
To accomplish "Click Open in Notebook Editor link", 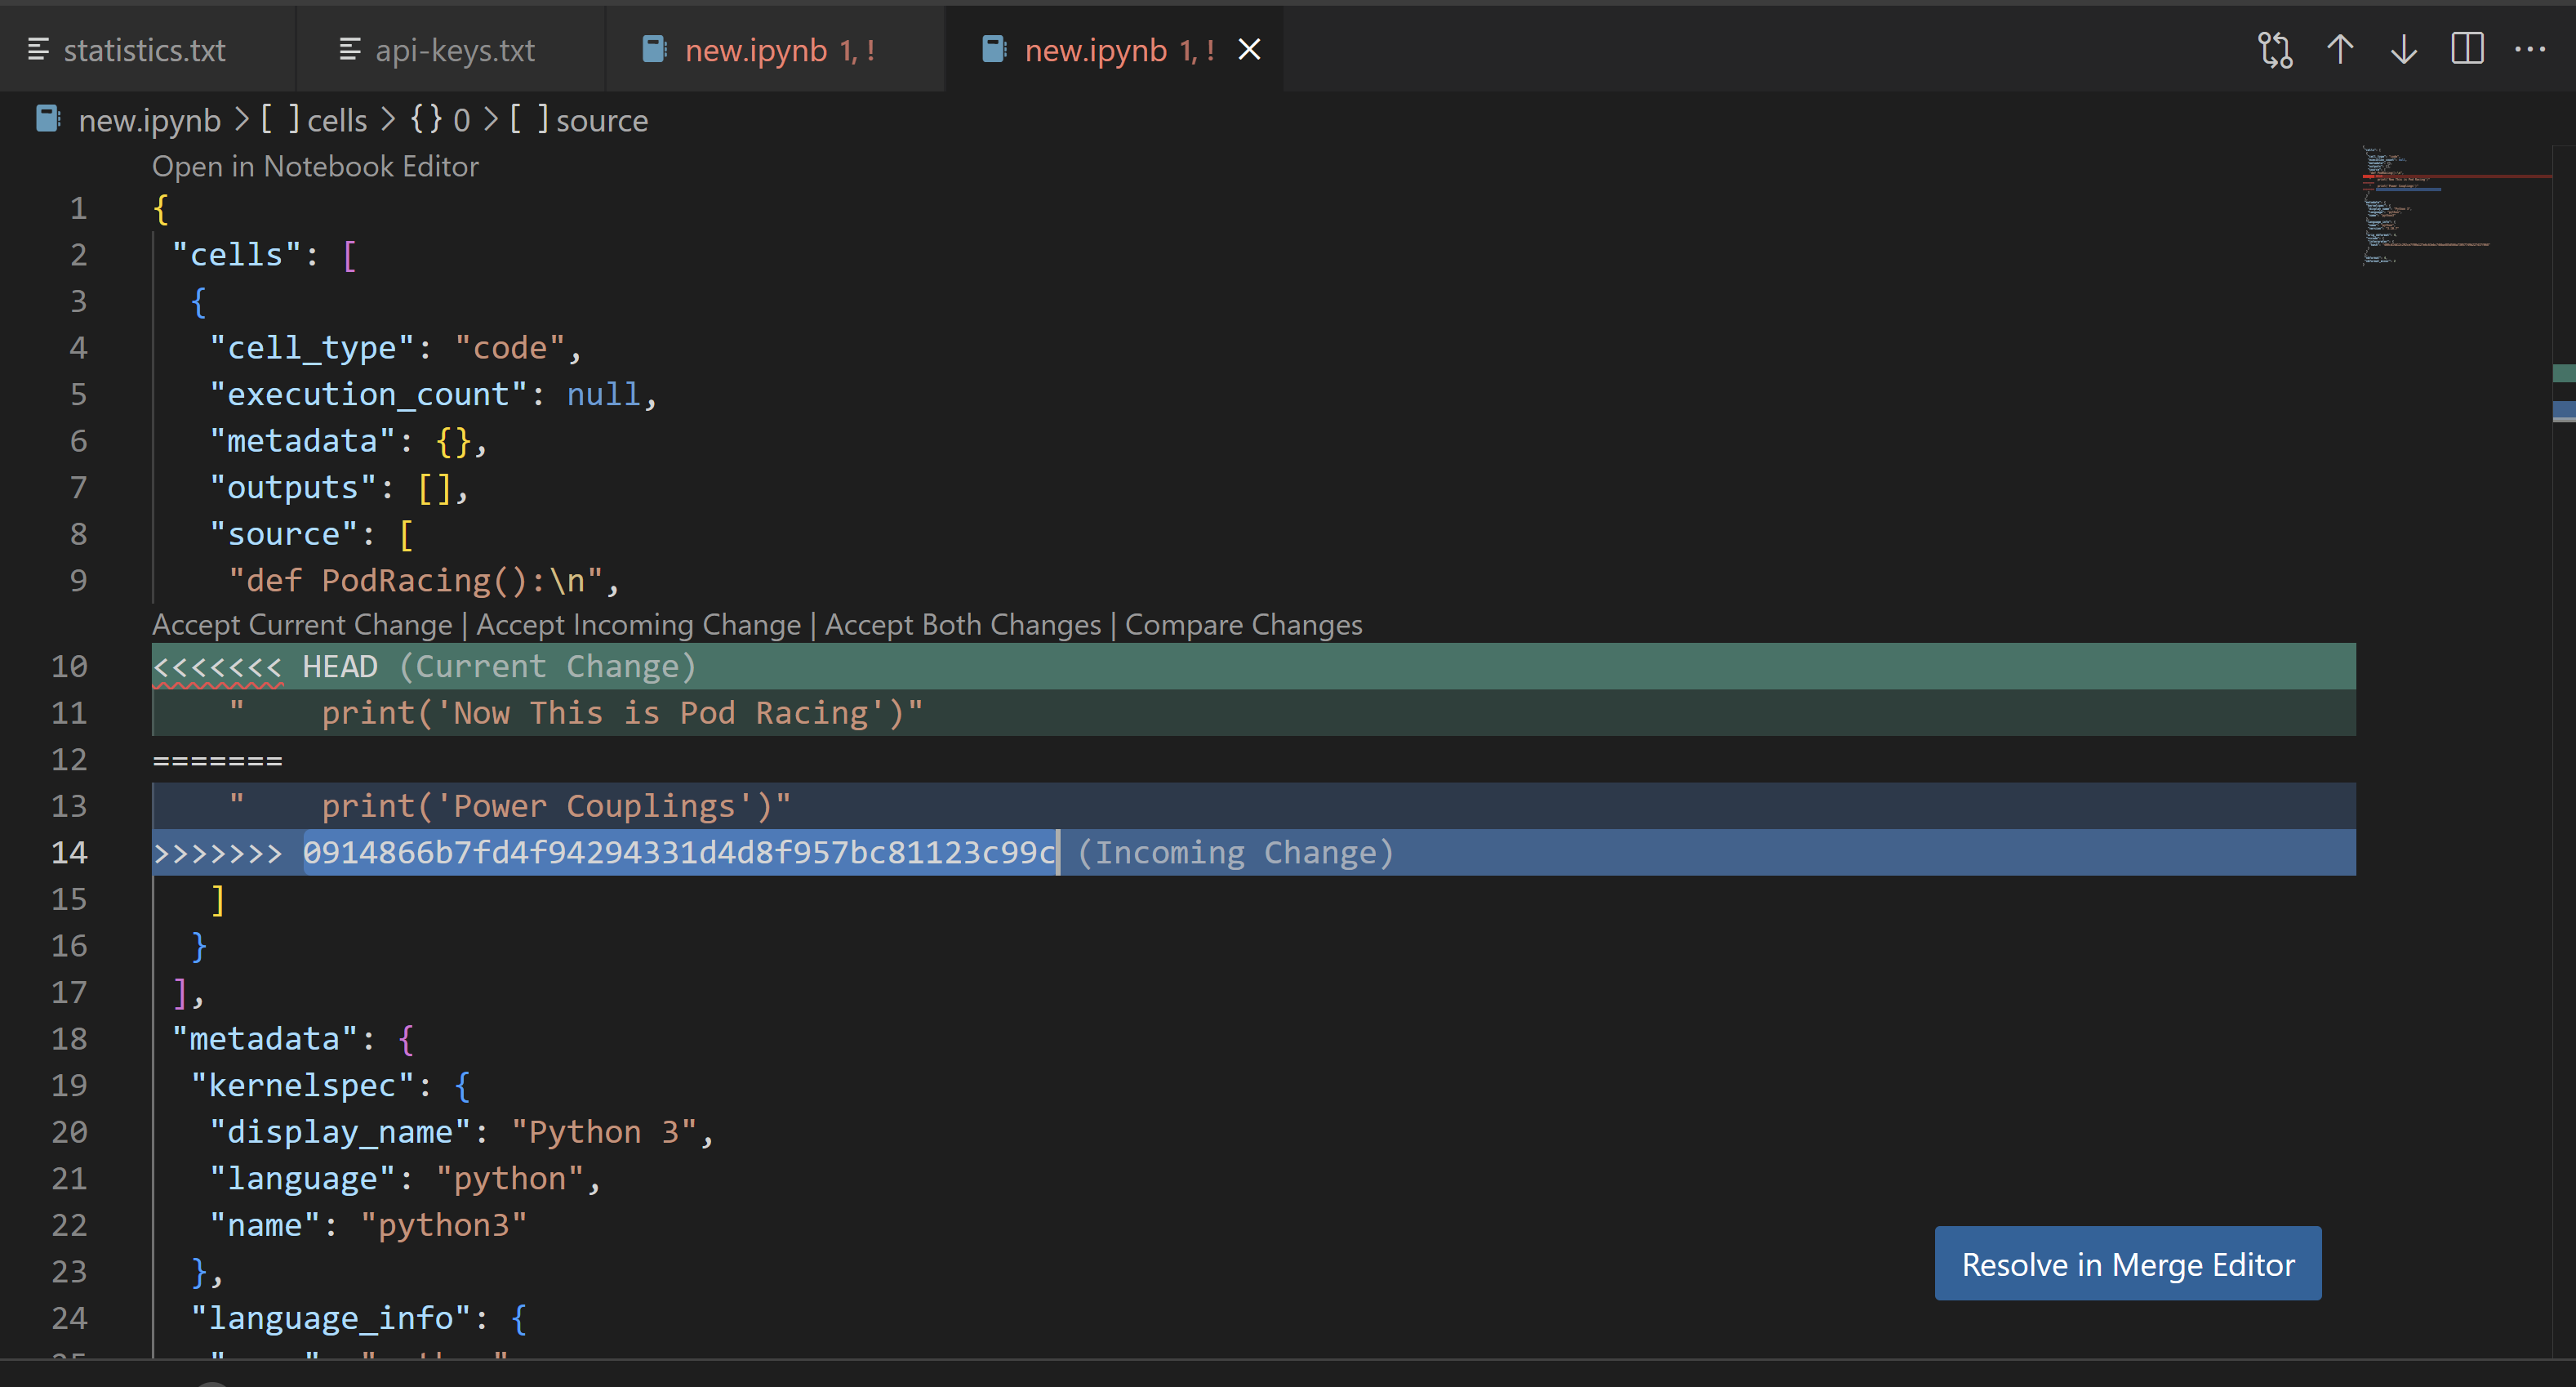I will click(x=315, y=166).
